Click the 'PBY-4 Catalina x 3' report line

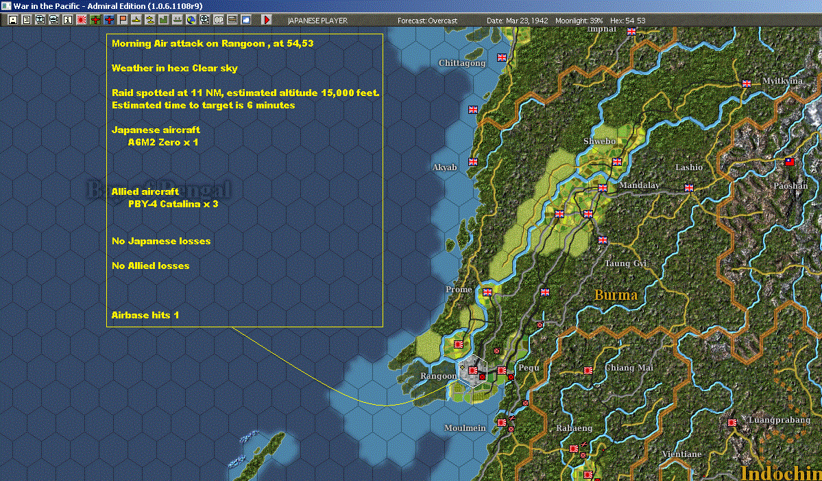[173, 204]
